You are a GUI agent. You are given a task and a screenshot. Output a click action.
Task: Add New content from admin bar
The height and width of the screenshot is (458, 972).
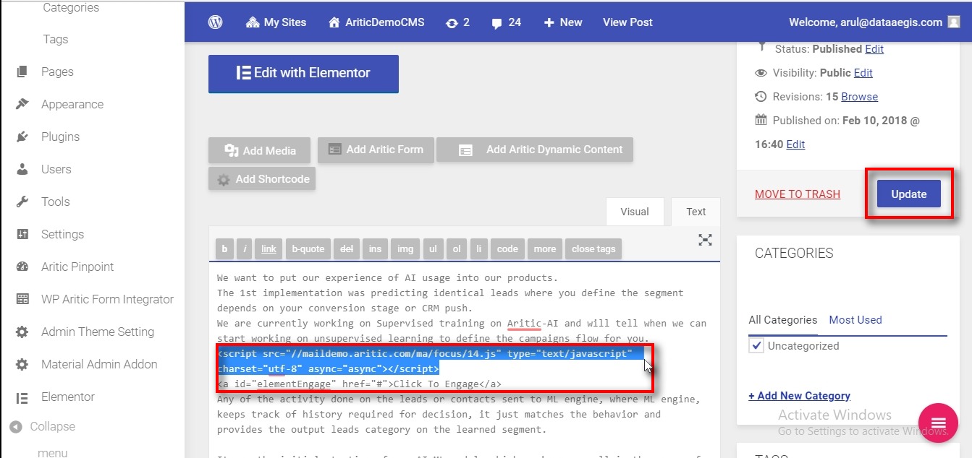click(562, 22)
